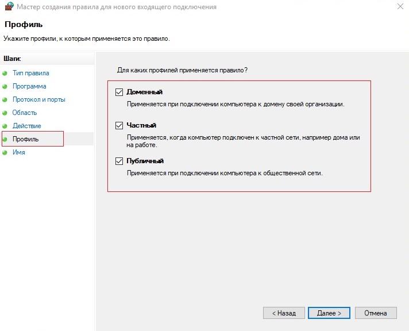Click green bullet beside Имя step

[x=5, y=152]
